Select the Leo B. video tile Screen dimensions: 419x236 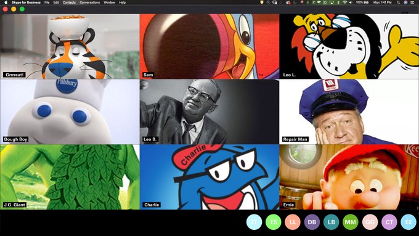click(x=209, y=112)
